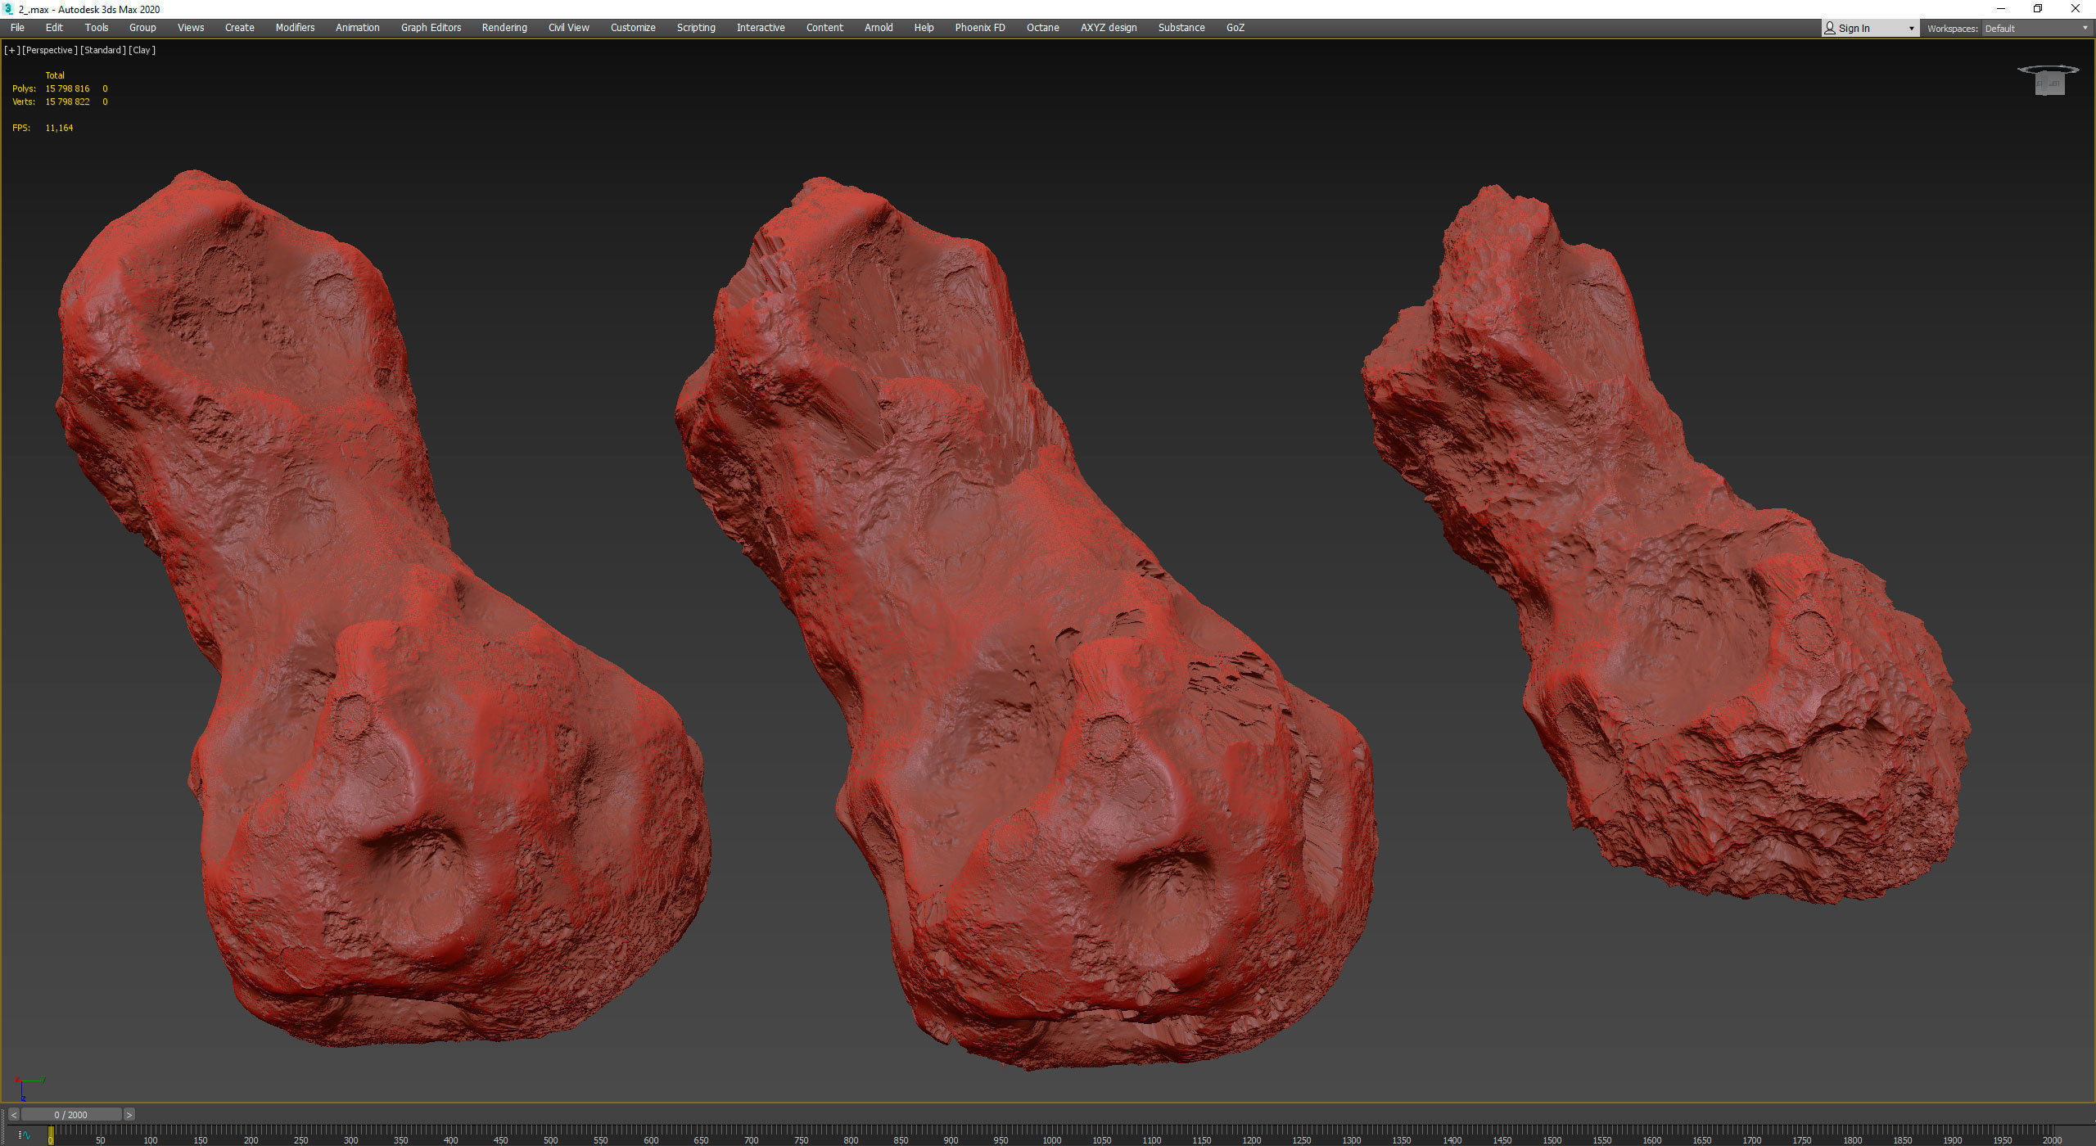2096x1146 pixels.
Task: Open the Arnold menu
Action: tap(879, 28)
